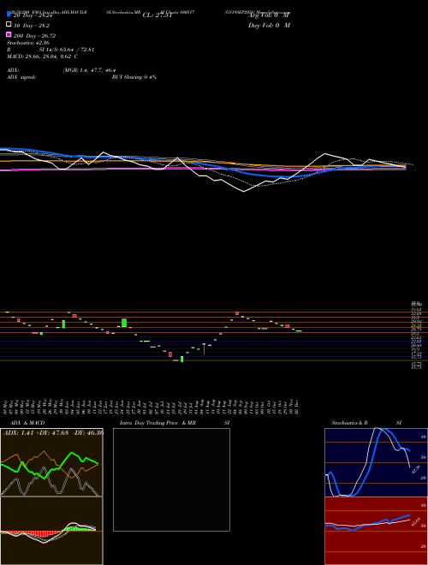Click the white 50 Day EMA legend swatch
428x565 pixels.
[x=9, y=25]
